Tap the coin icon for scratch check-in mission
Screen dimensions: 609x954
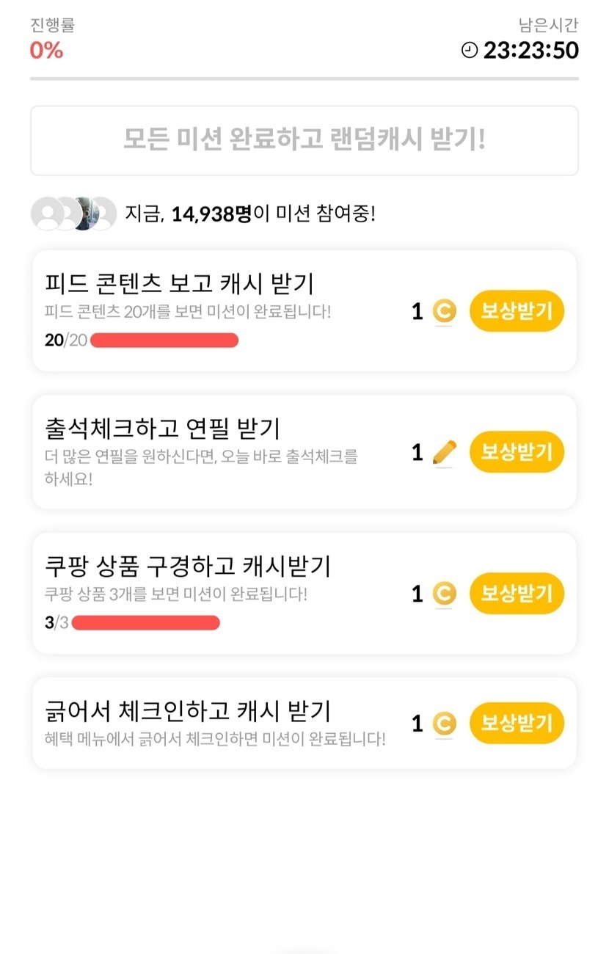(x=443, y=724)
